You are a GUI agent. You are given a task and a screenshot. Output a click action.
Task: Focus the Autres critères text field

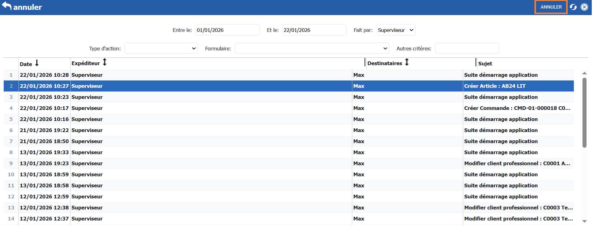(467, 49)
